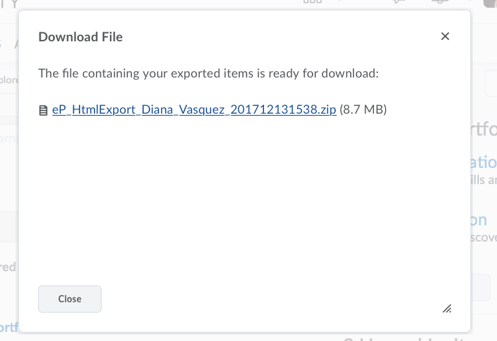Click the ready-for-download message text

click(208, 74)
